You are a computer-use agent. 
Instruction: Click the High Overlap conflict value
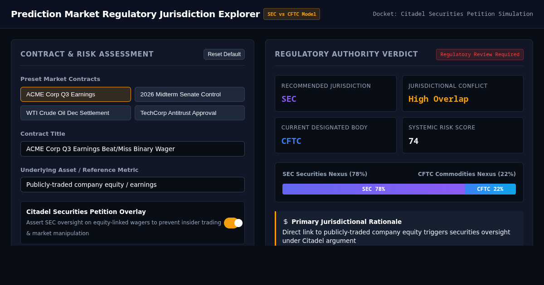[x=438, y=99]
